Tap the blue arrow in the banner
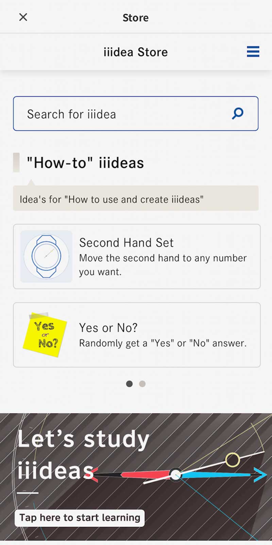272x545 pixels. pyautogui.click(x=260, y=475)
